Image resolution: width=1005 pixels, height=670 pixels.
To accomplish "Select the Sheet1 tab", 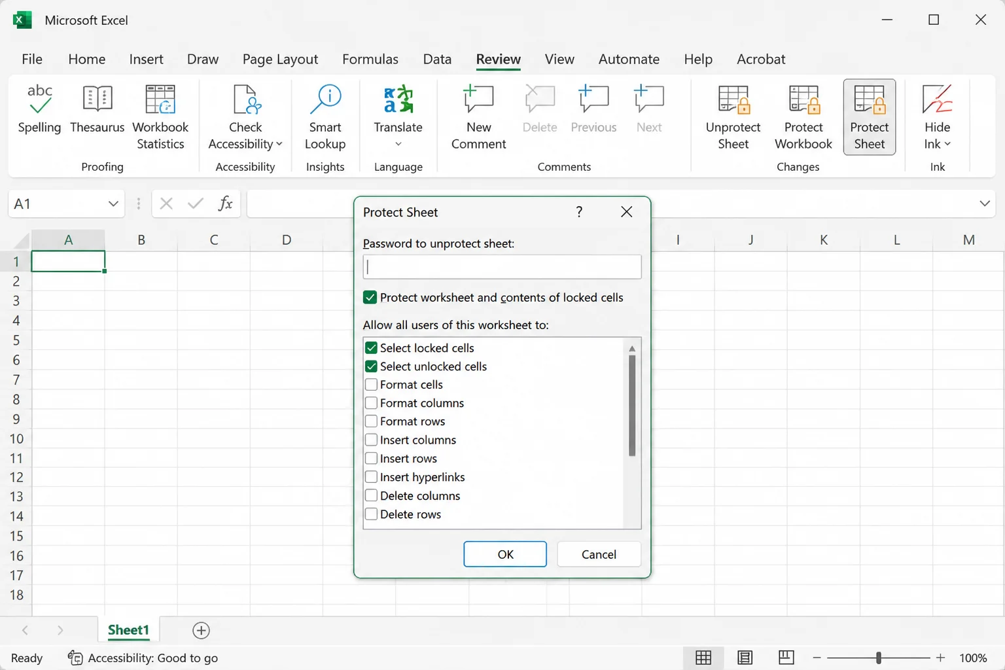I will pyautogui.click(x=128, y=630).
